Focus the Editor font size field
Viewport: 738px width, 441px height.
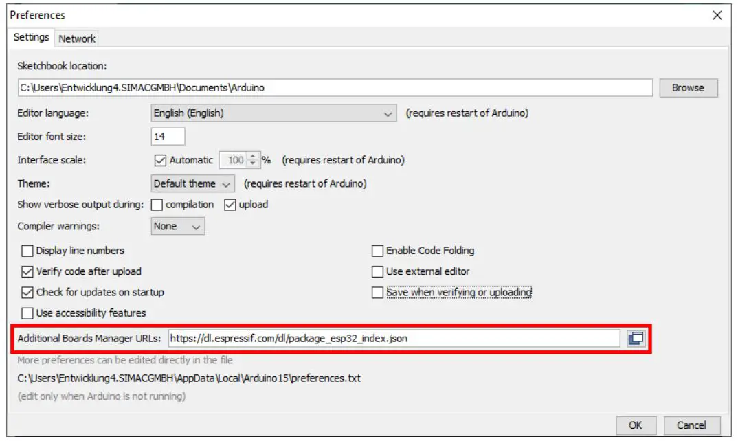pyautogui.click(x=168, y=137)
